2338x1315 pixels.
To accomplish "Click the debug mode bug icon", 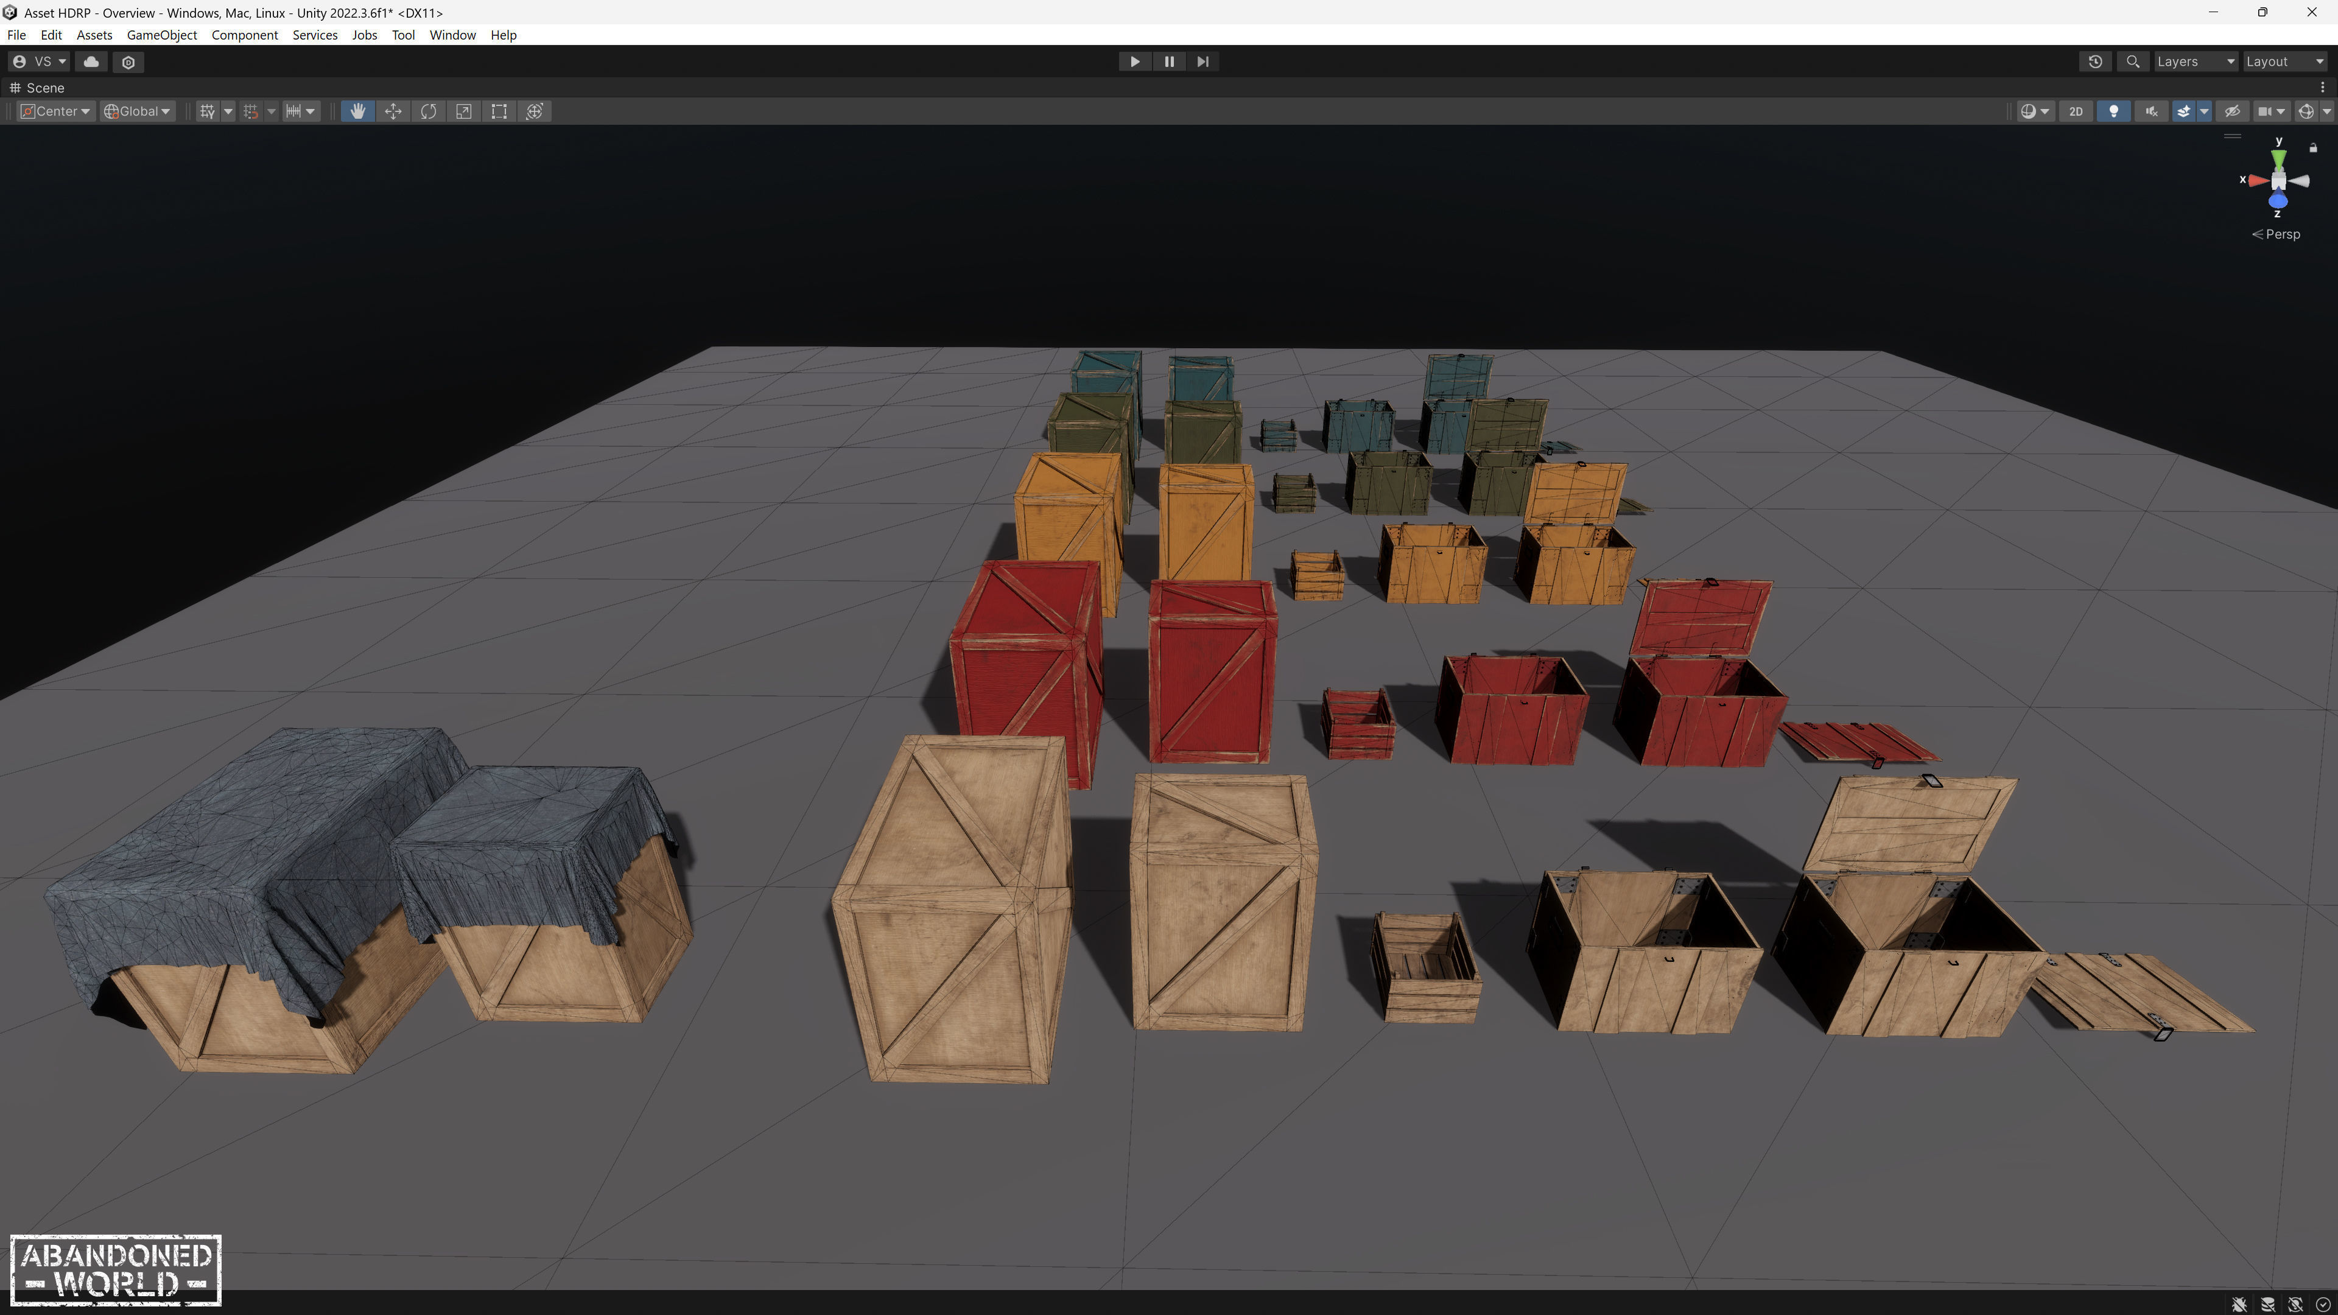I will point(2239,1304).
